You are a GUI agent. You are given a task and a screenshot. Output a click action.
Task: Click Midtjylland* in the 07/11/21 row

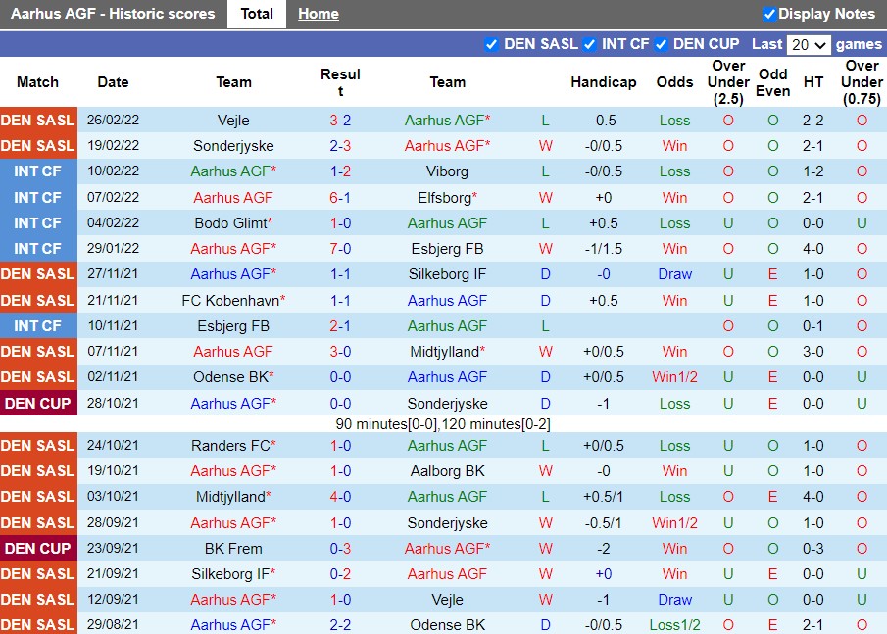coord(448,351)
